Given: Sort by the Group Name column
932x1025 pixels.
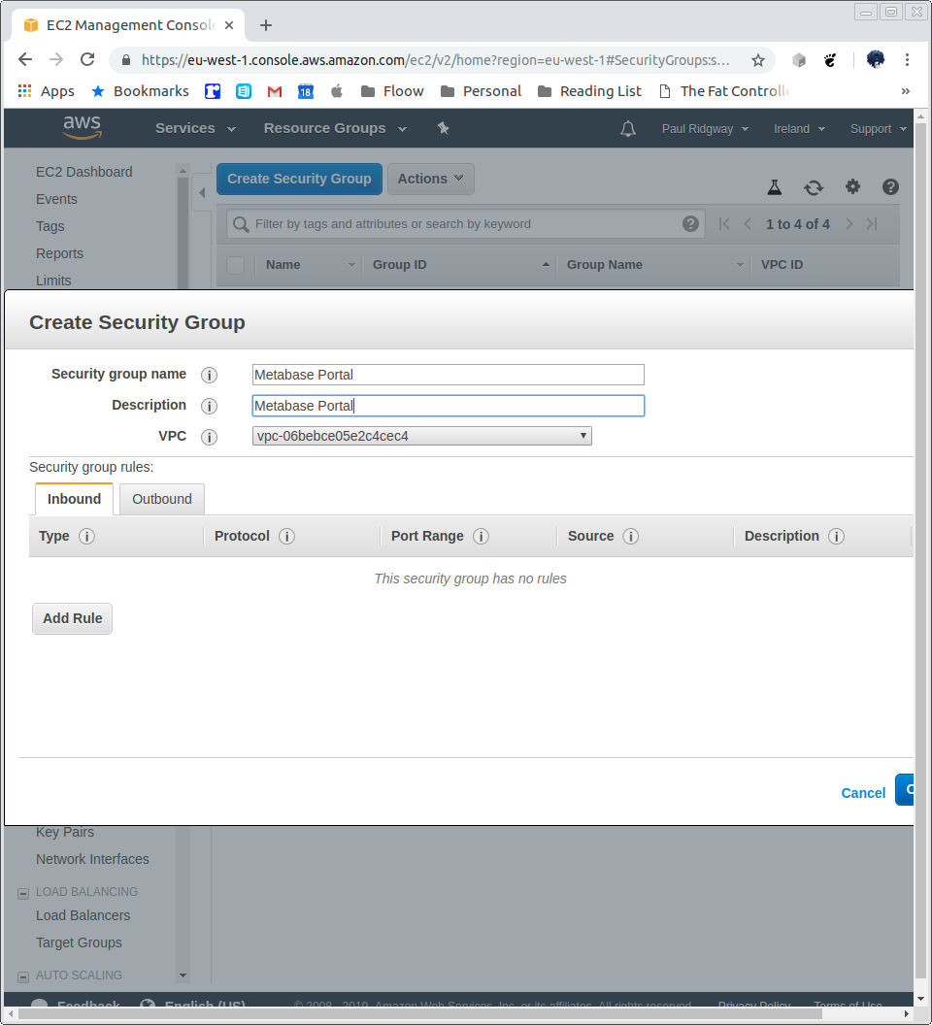Looking at the screenshot, I should click(652, 265).
